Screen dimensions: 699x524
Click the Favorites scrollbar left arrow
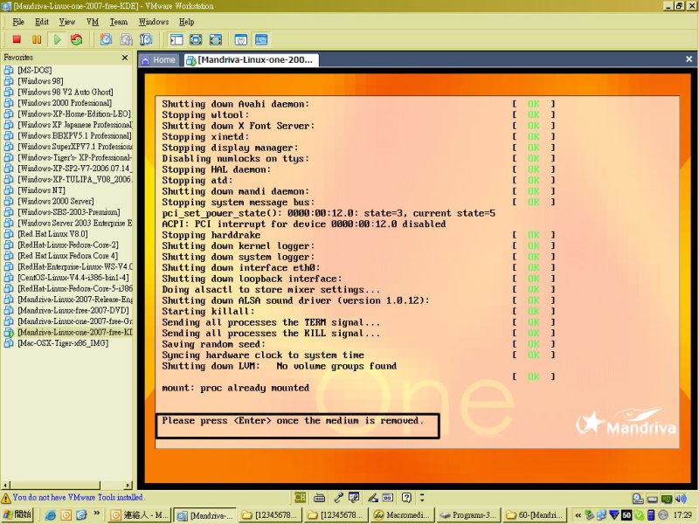click(5, 485)
